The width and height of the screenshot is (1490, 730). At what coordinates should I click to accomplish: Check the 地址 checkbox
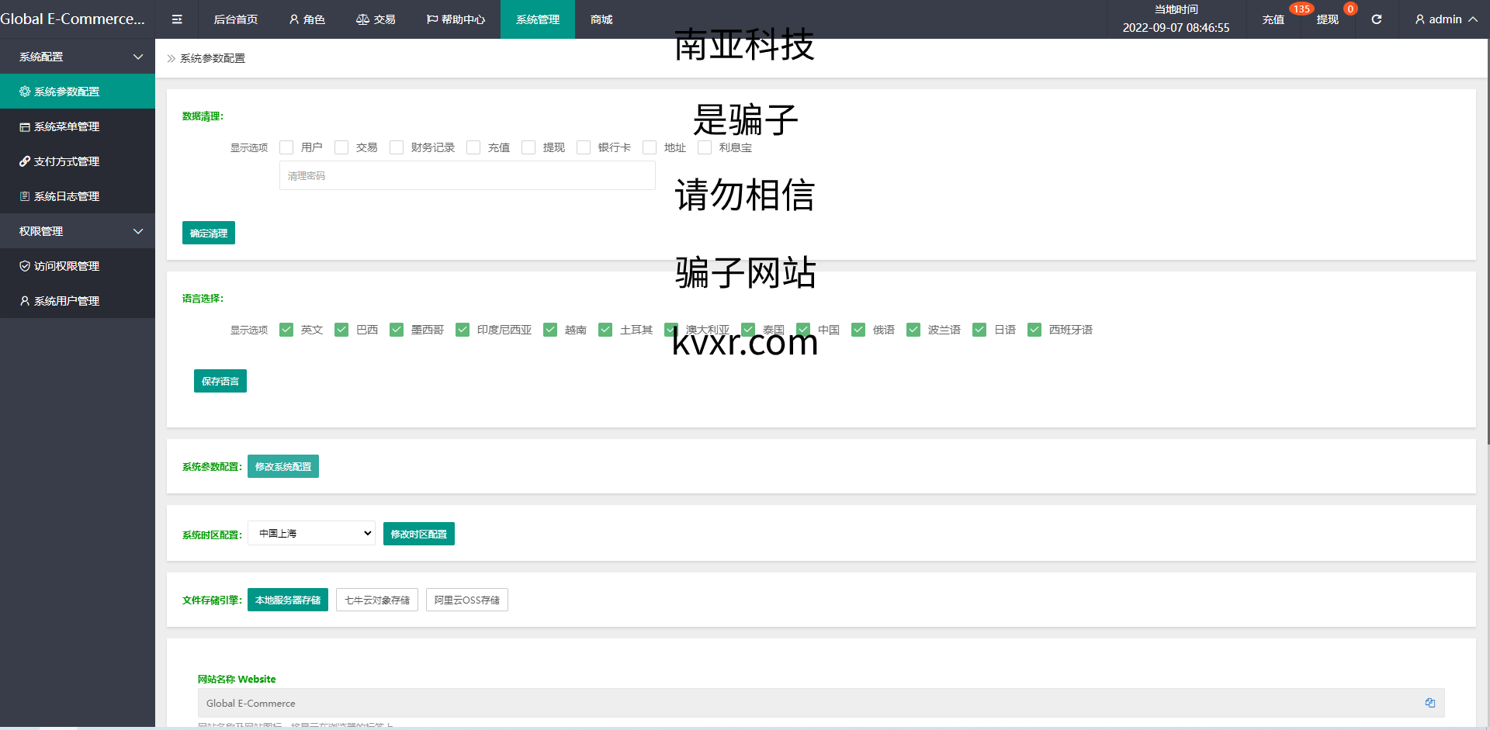[x=650, y=147]
